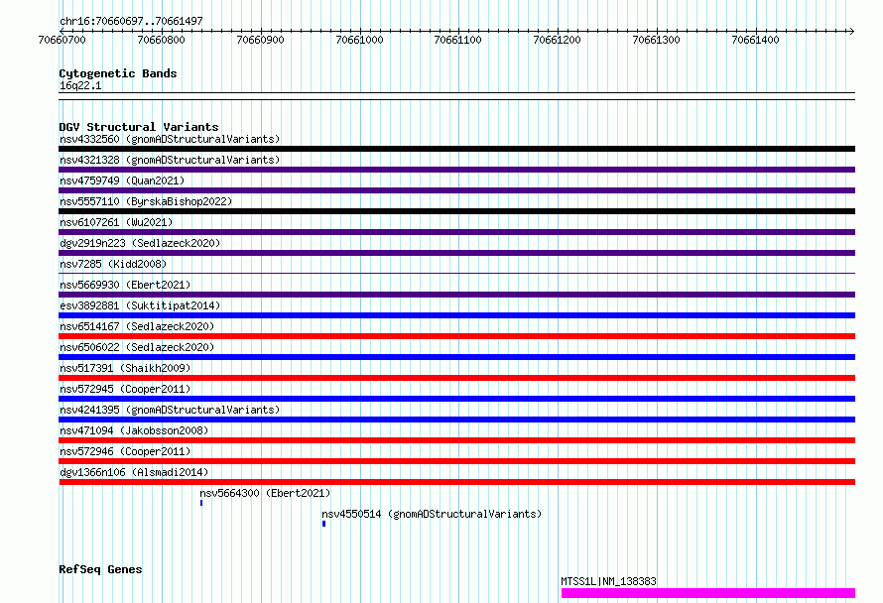This screenshot has height=603, width=883.
Task: Click the red bar under nsv6514167
Action: tap(456, 336)
